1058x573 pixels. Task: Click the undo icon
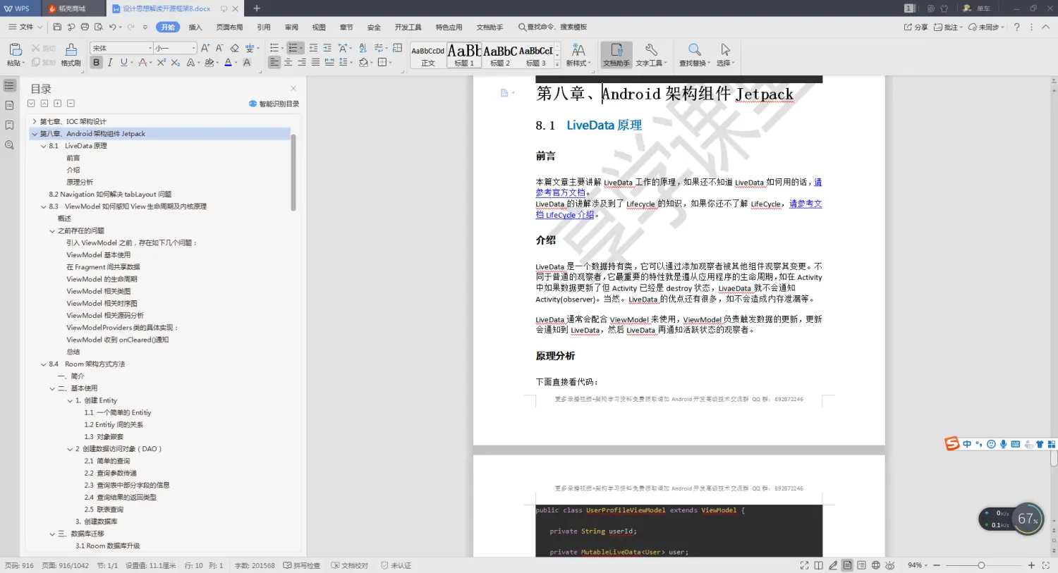[x=113, y=27]
